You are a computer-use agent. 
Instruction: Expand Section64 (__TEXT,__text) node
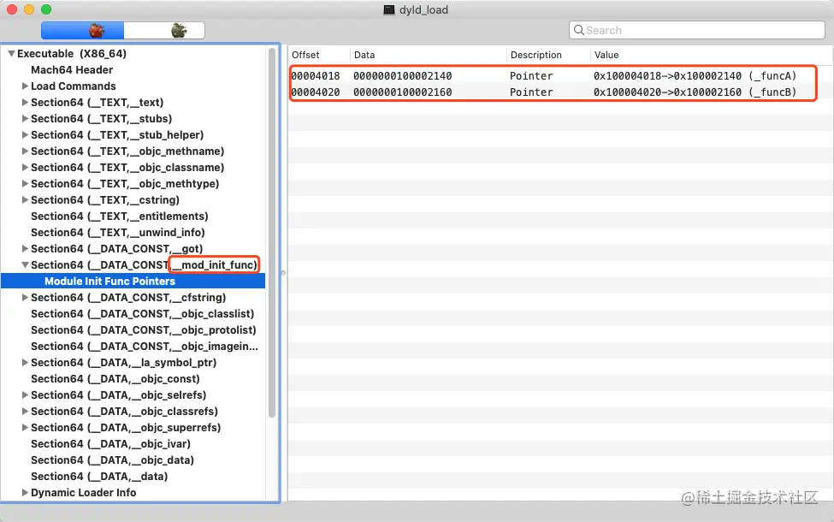(x=25, y=102)
